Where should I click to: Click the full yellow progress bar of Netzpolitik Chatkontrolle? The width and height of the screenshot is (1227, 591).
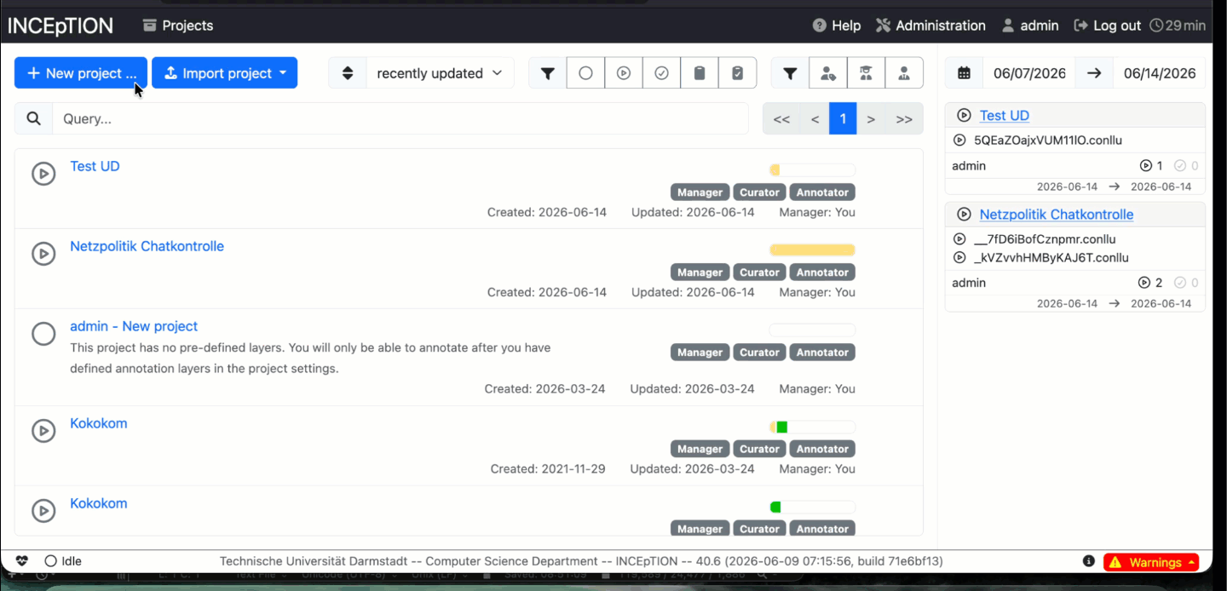(x=812, y=250)
